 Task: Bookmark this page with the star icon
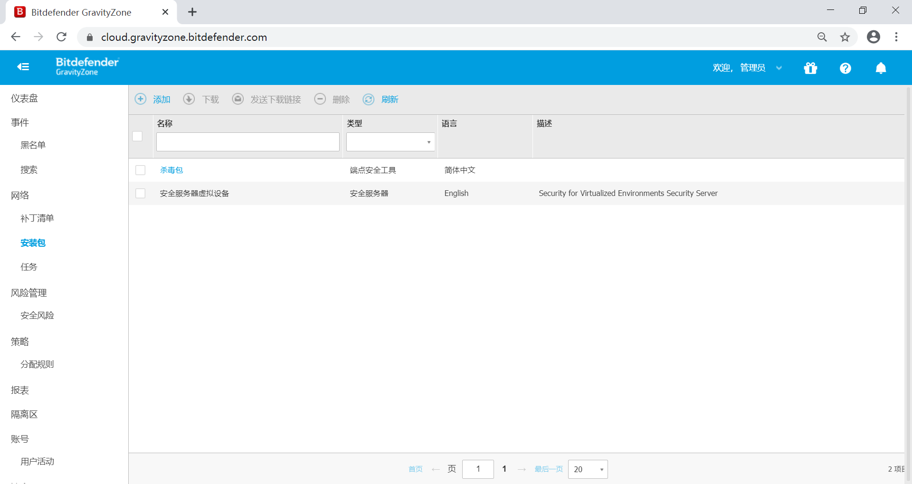coord(845,37)
